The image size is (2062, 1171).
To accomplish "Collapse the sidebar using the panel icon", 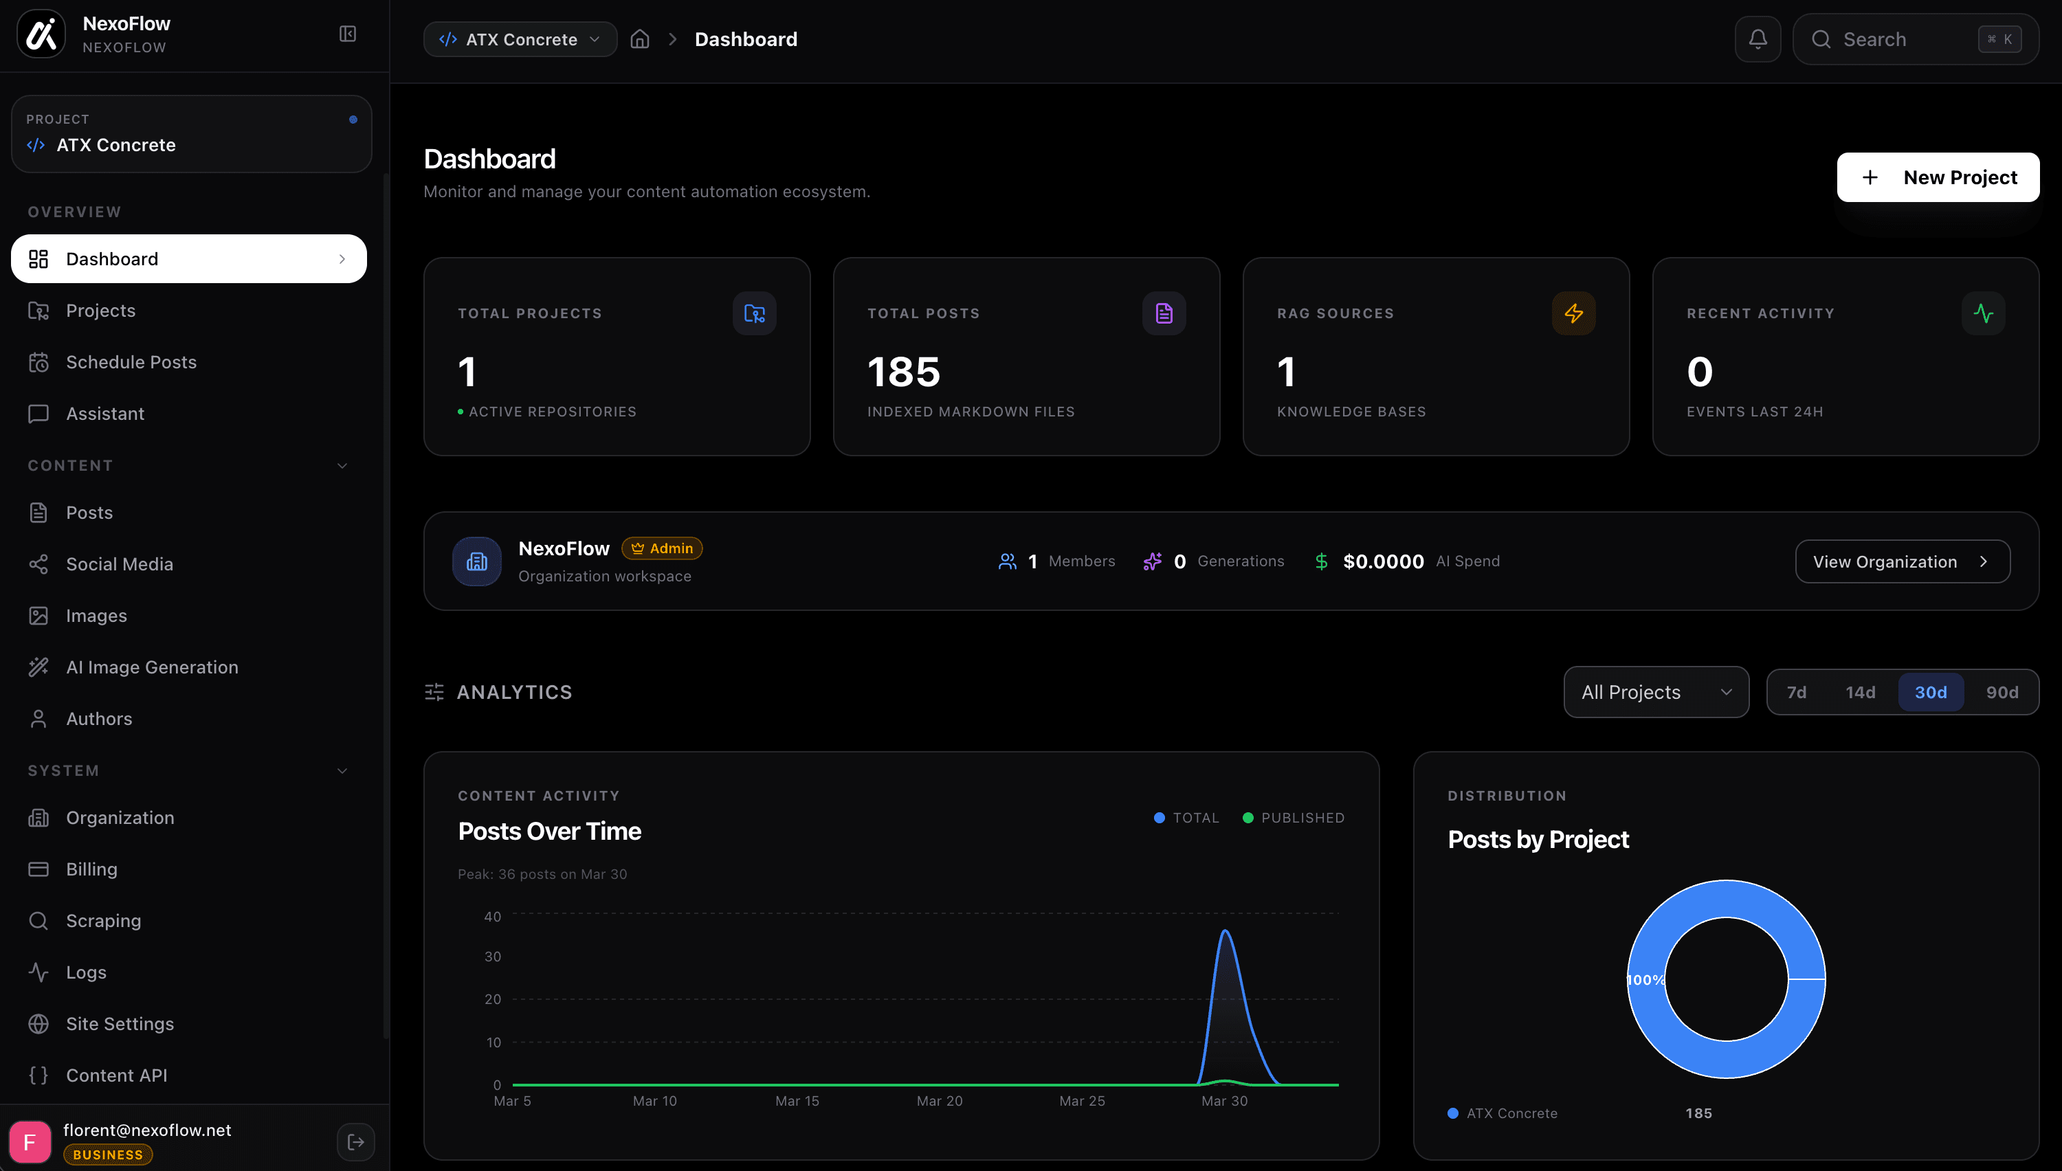I will 347,34.
